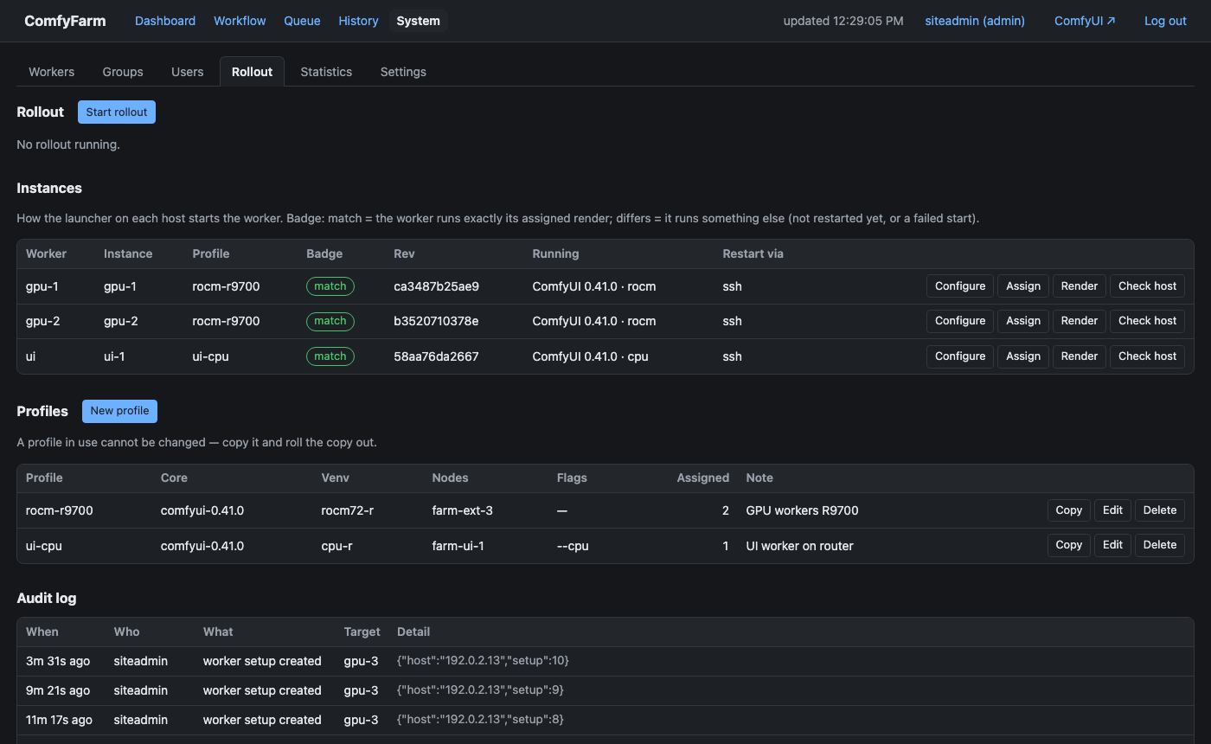The width and height of the screenshot is (1211, 744).
Task: Open siteadmin (admin) account link
Action: [975, 21]
